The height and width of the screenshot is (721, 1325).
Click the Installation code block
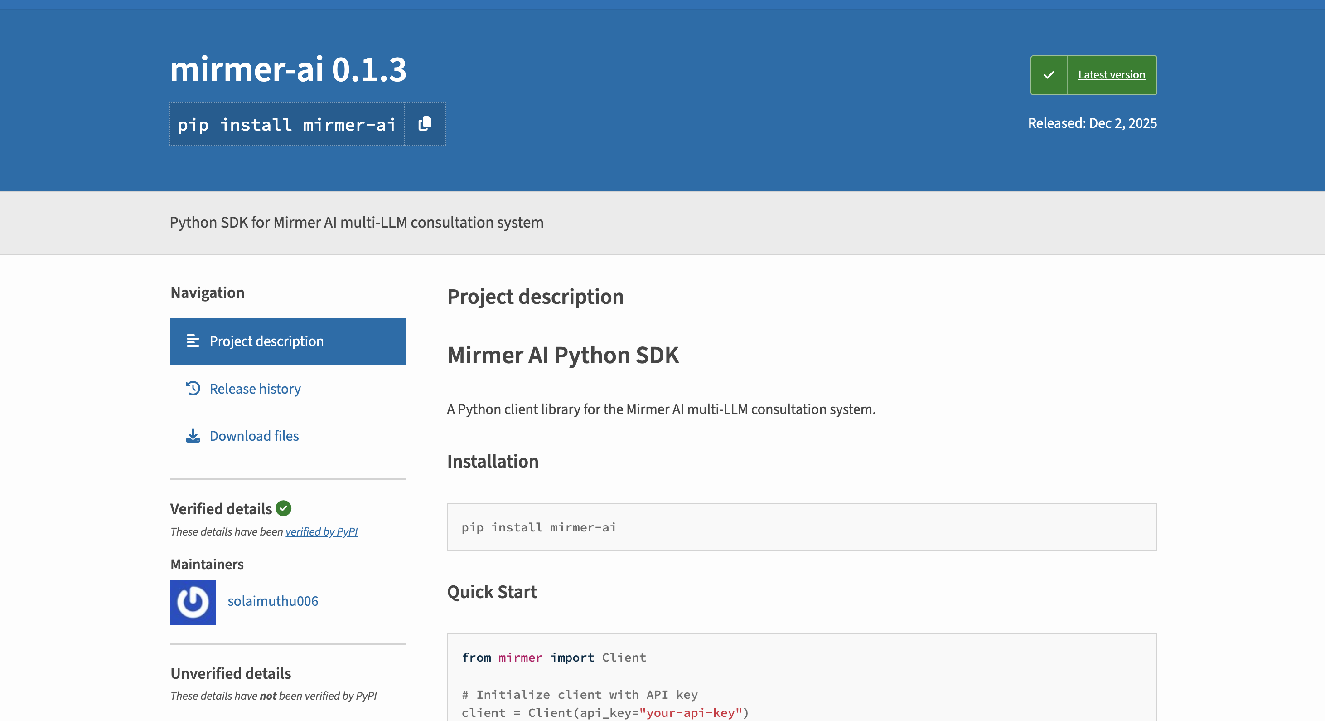pos(801,527)
